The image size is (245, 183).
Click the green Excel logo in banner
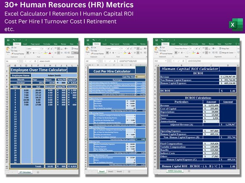(236, 24)
